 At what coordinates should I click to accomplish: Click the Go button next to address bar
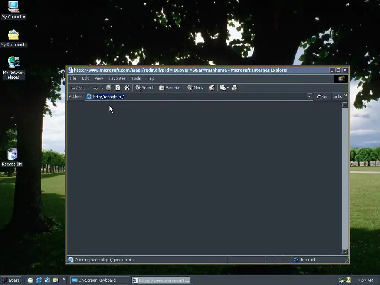(x=322, y=96)
